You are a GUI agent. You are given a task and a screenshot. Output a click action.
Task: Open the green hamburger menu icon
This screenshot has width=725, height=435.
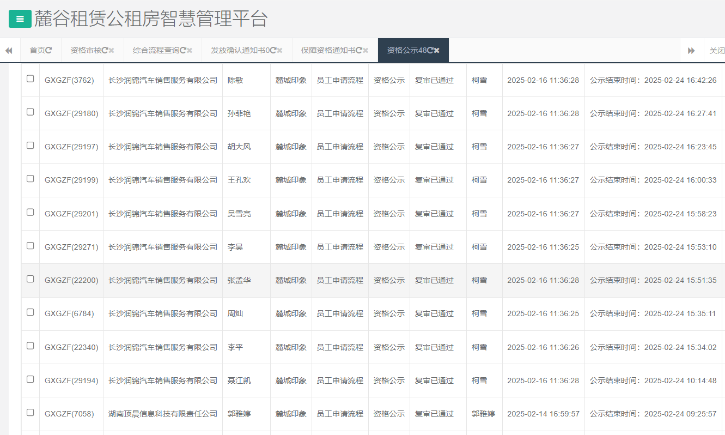[x=20, y=18]
